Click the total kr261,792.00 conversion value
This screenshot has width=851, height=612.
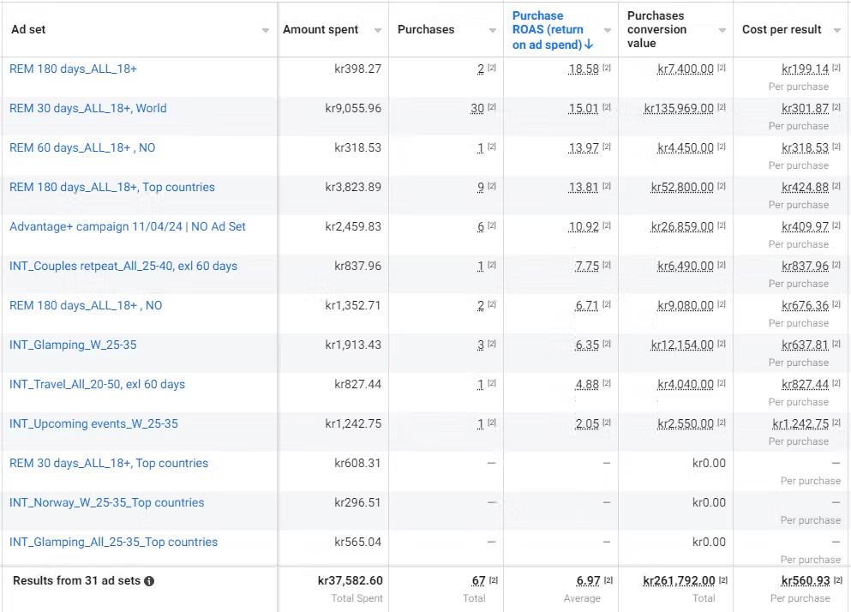coord(678,581)
